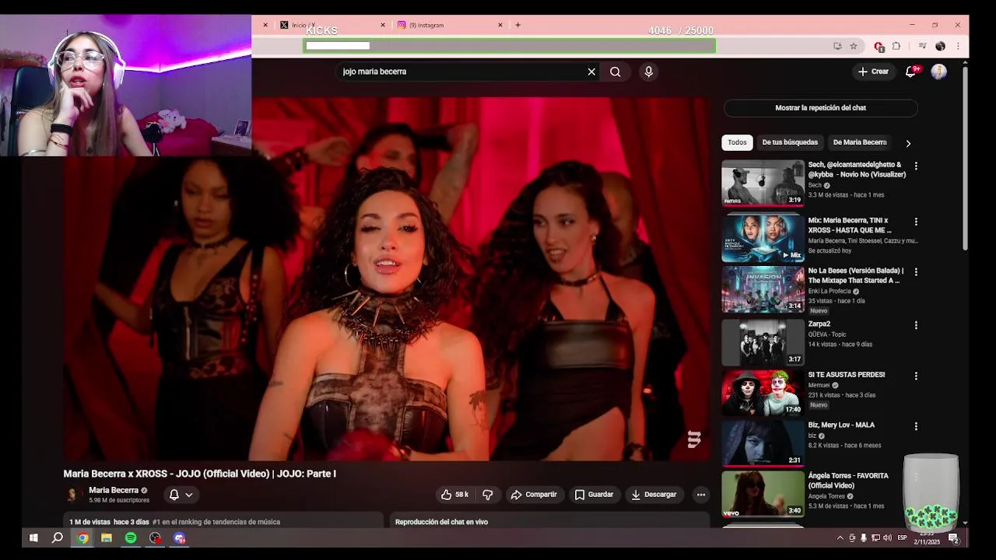Click the main video player
This screenshot has width=996, height=560.
(387, 280)
